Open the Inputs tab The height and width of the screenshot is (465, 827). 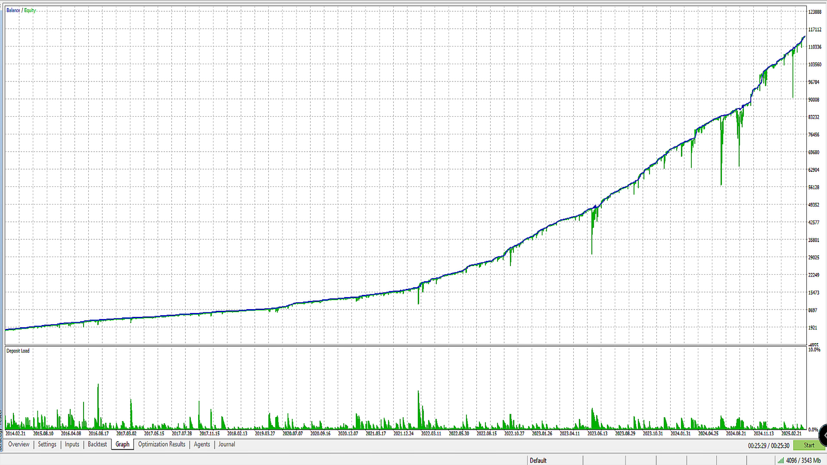72,444
